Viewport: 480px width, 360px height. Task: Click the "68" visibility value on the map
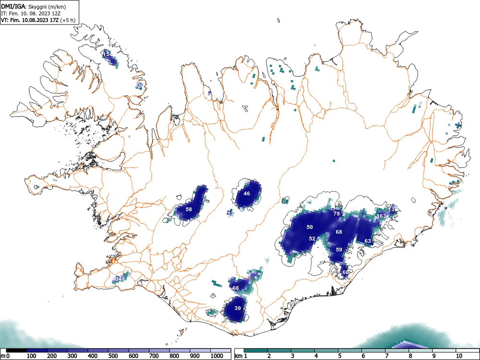pyautogui.click(x=339, y=232)
